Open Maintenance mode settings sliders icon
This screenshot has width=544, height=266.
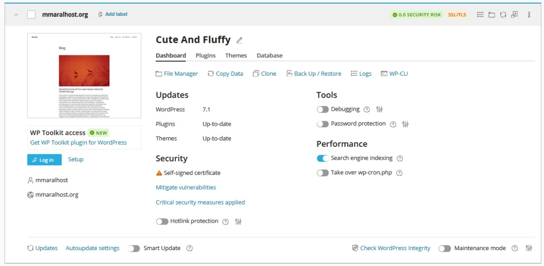529,248
